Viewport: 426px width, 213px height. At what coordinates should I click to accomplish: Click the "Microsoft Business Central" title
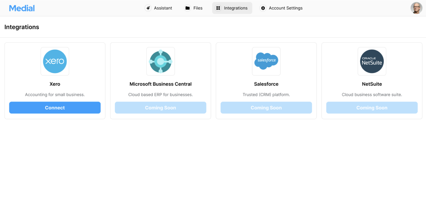[160, 84]
